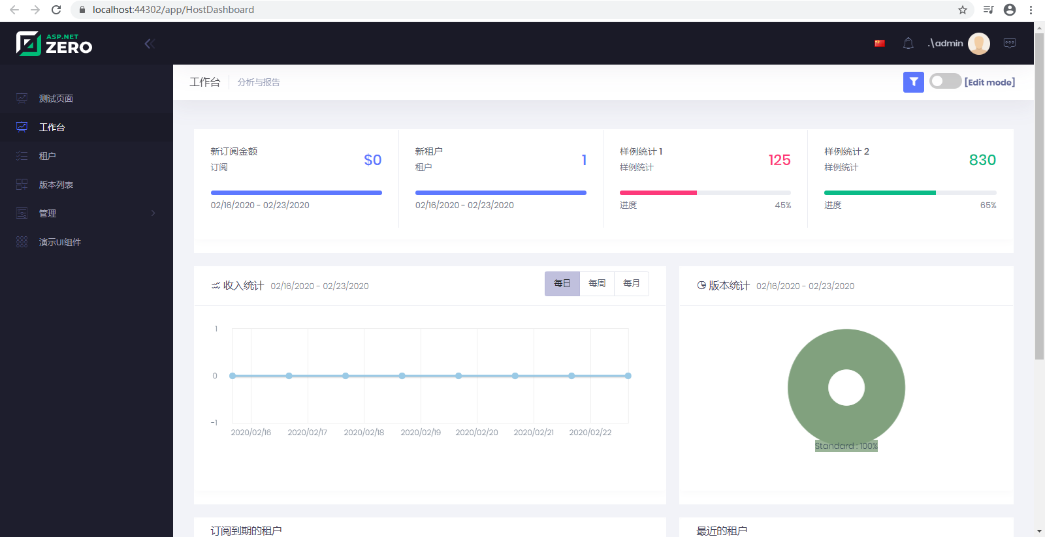The height and width of the screenshot is (537, 1045).
Task: Click the 830 sample statistic value
Action: point(982,160)
